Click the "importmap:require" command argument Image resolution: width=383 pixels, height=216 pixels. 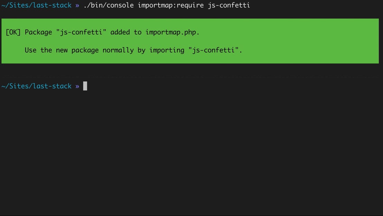pyautogui.click(x=170, y=5)
